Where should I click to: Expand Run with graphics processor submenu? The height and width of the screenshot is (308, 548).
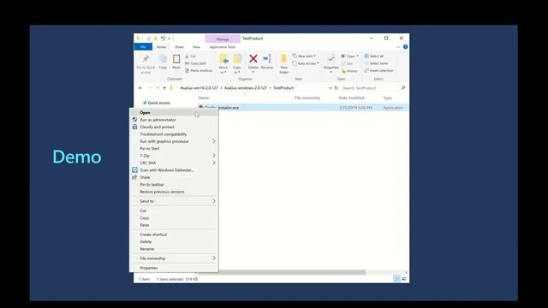click(214, 141)
